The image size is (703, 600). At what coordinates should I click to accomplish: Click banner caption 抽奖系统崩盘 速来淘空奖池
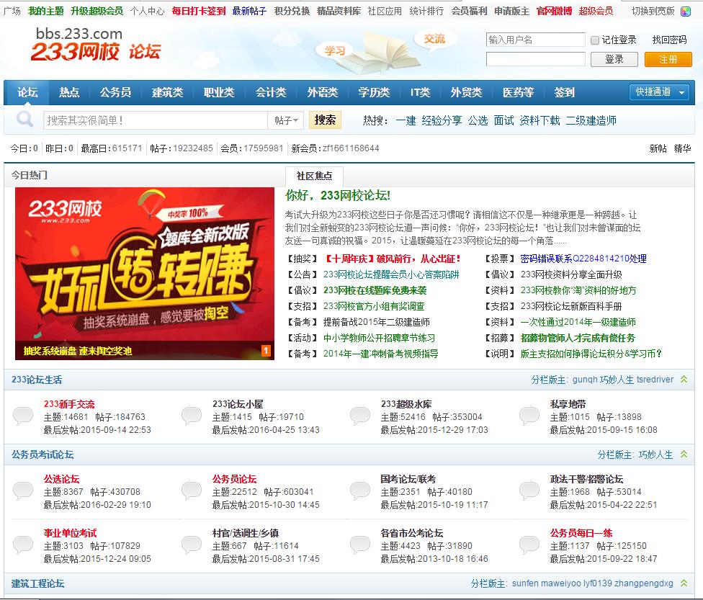(78, 351)
